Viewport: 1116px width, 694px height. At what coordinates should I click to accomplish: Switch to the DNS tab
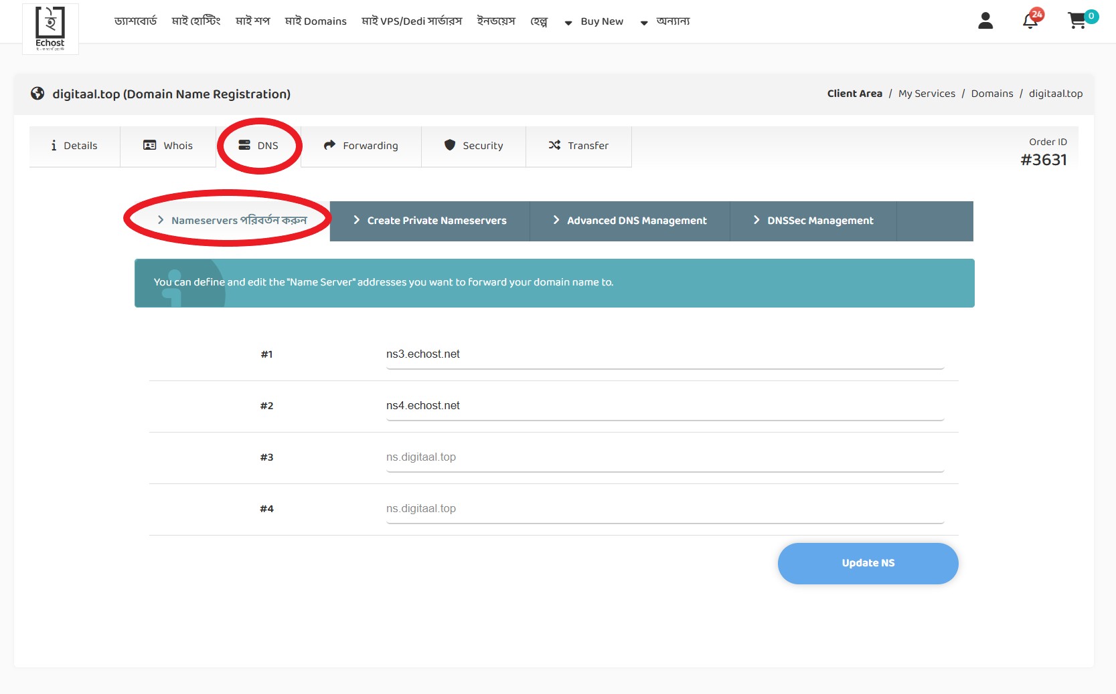[258, 146]
